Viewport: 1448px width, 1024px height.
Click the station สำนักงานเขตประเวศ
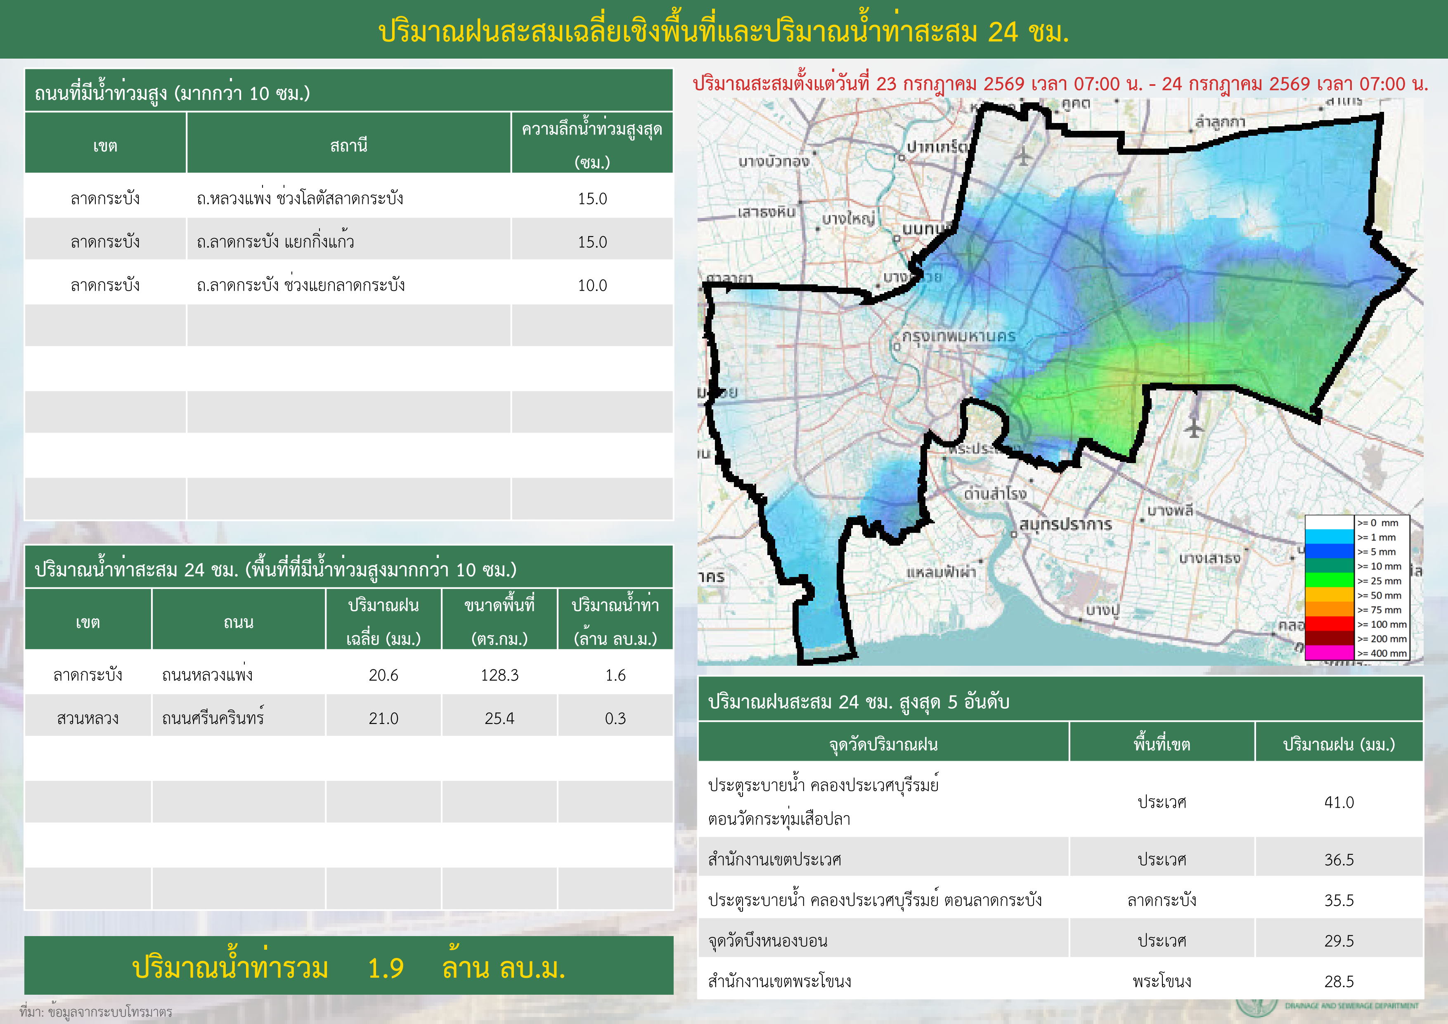(774, 859)
